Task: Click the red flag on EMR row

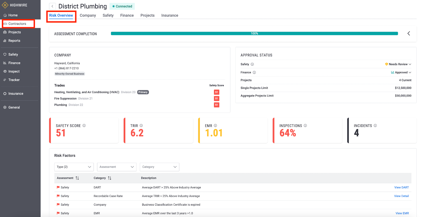Action: tap(58, 213)
